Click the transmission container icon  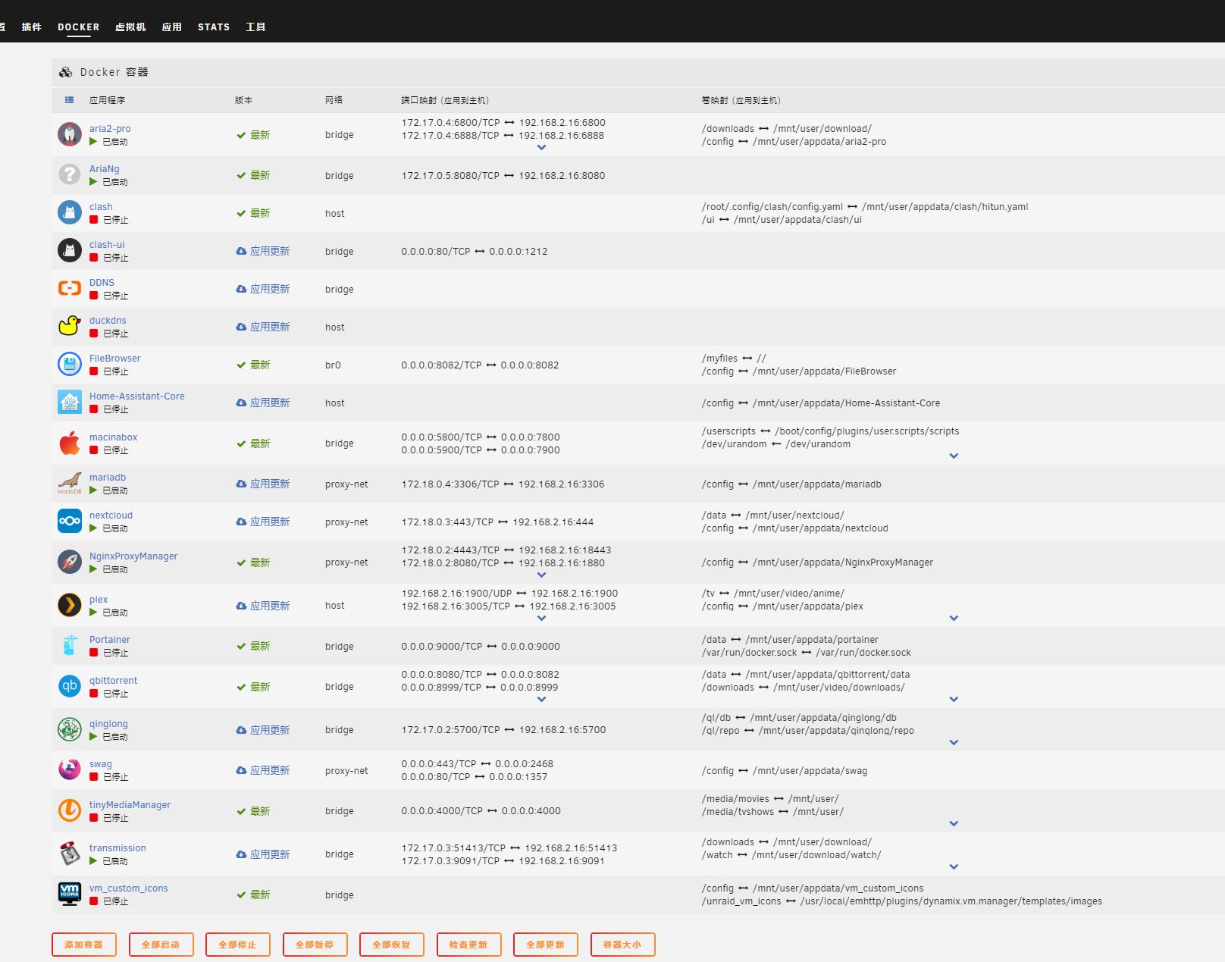tap(70, 854)
